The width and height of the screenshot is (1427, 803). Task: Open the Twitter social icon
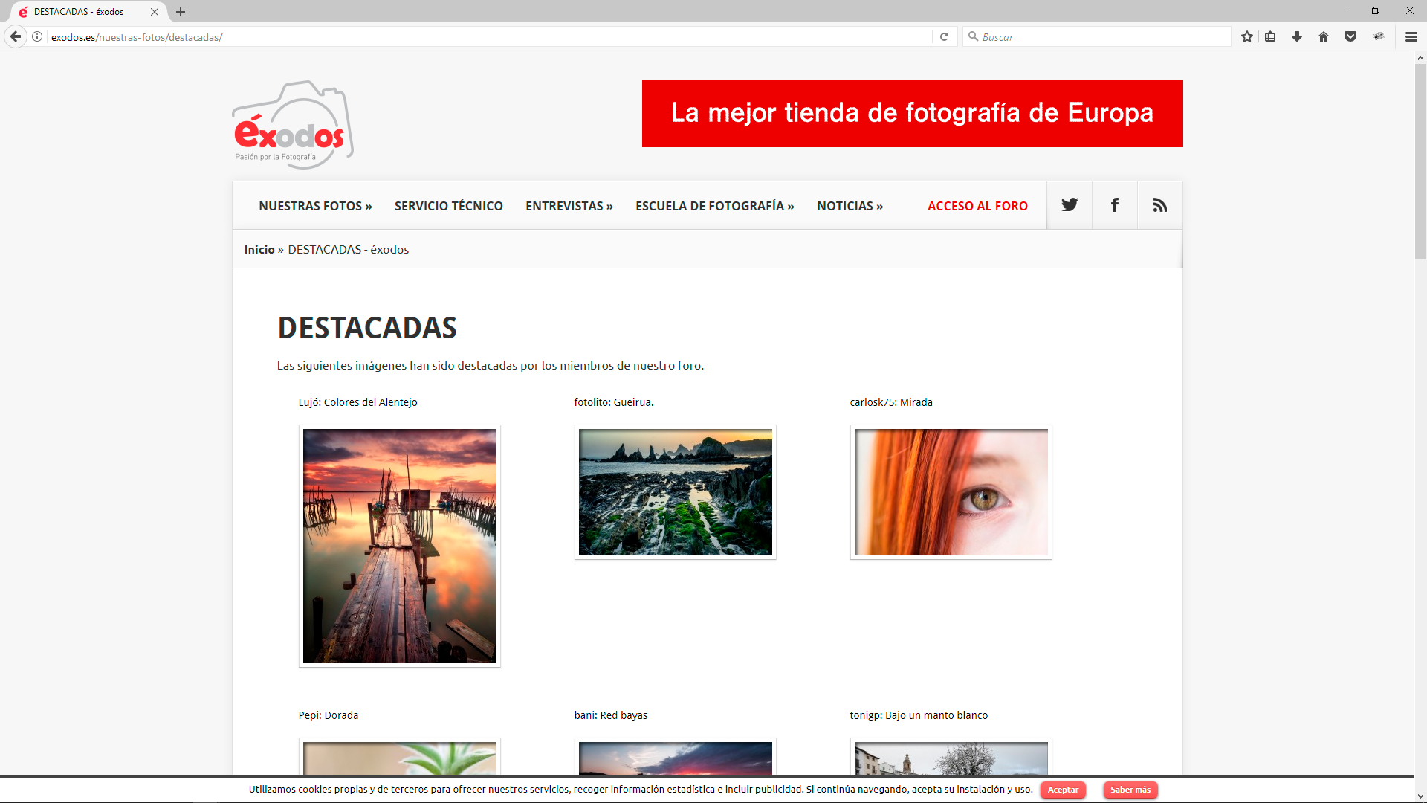pyautogui.click(x=1070, y=205)
